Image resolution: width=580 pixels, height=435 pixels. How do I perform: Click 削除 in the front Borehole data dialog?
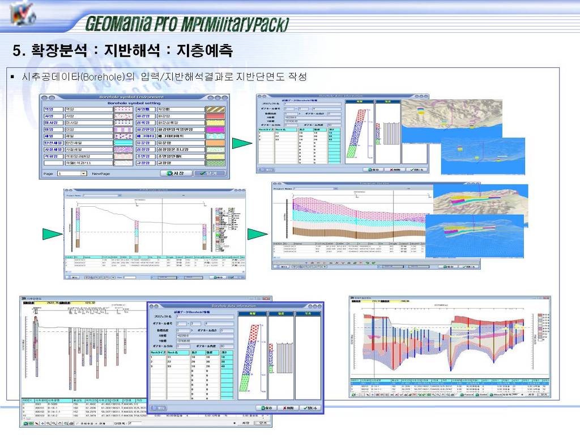[288, 408]
